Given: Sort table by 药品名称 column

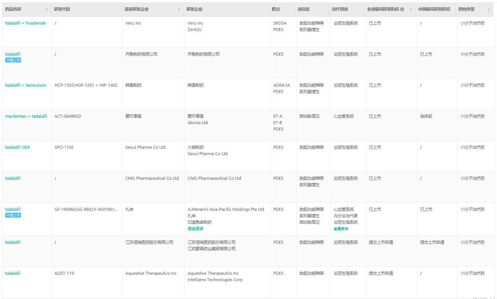Looking at the screenshot, I should coord(47,9).
